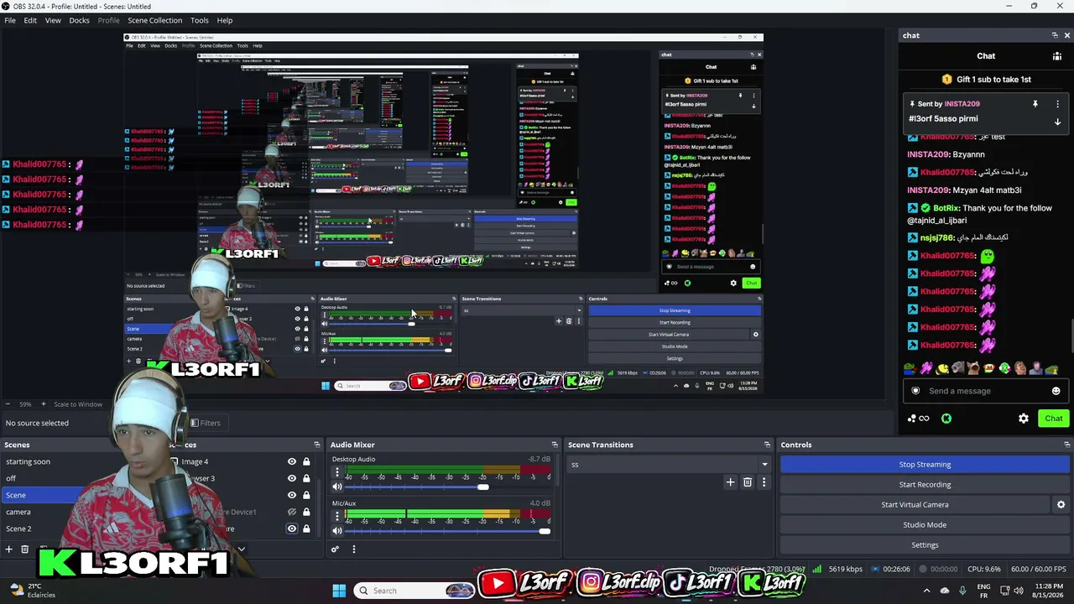Add a new scene with the plus icon
1074x604 pixels.
9,549
